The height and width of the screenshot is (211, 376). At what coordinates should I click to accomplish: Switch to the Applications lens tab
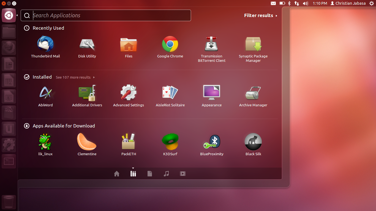[133, 174]
